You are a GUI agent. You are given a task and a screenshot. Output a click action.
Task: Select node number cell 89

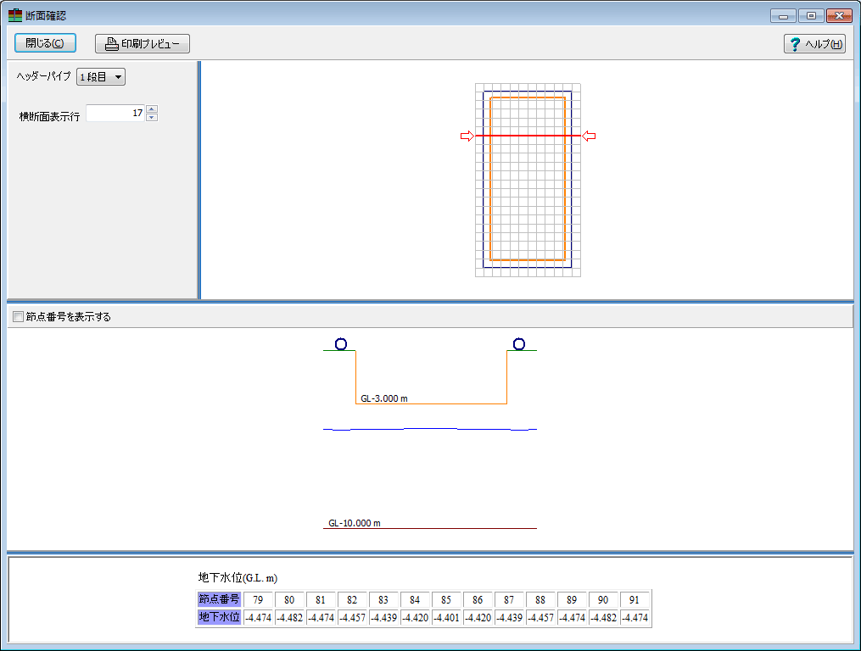572,599
